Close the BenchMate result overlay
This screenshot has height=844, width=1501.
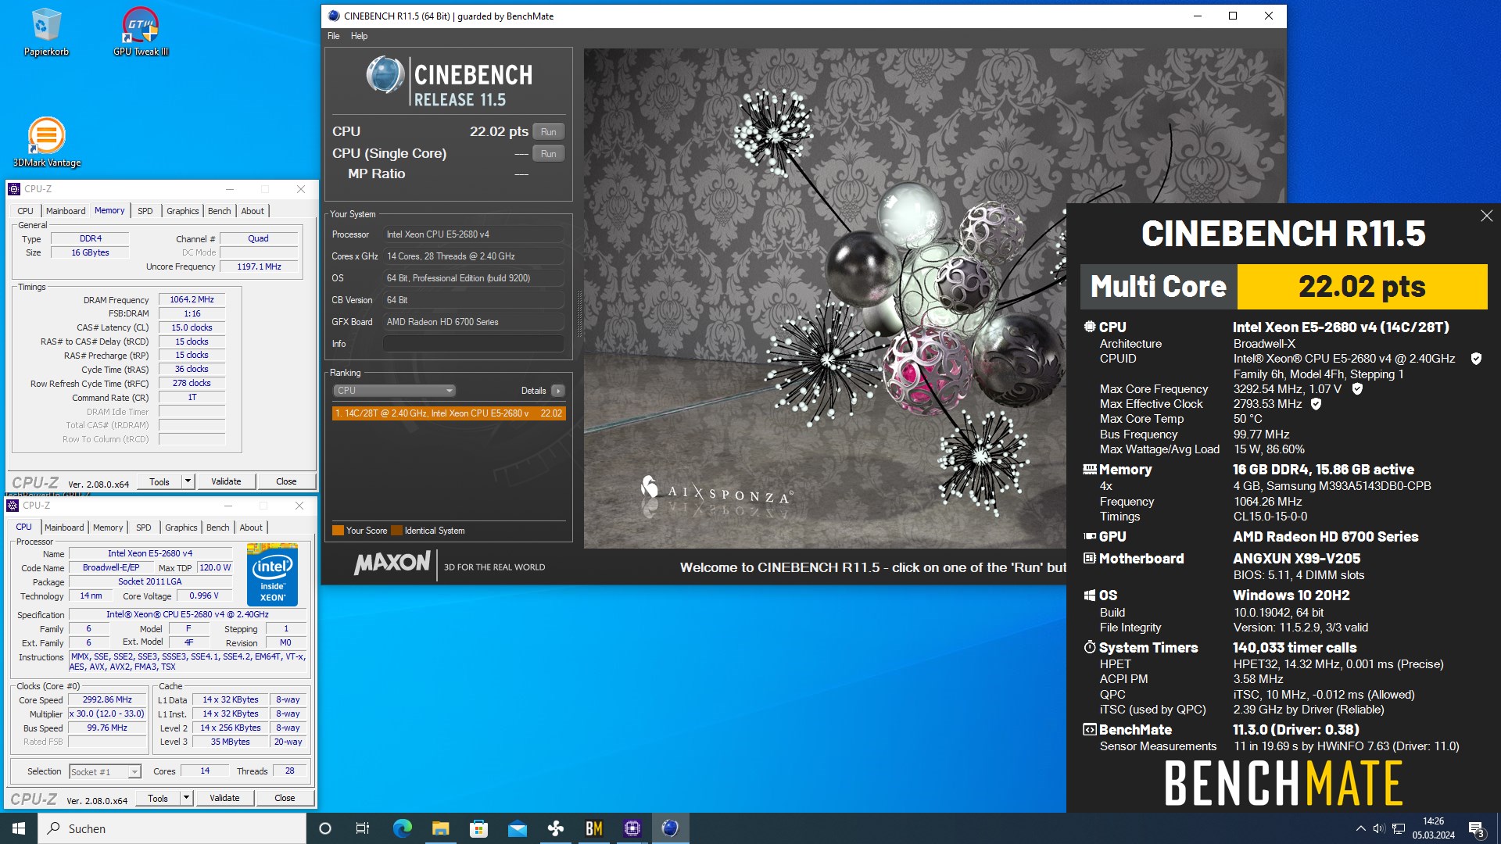tap(1486, 216)
